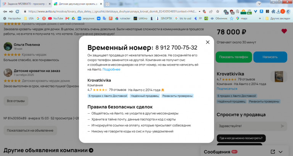Open the загрузчик bookmark
The image size is (293, 156).
[86, 18]
